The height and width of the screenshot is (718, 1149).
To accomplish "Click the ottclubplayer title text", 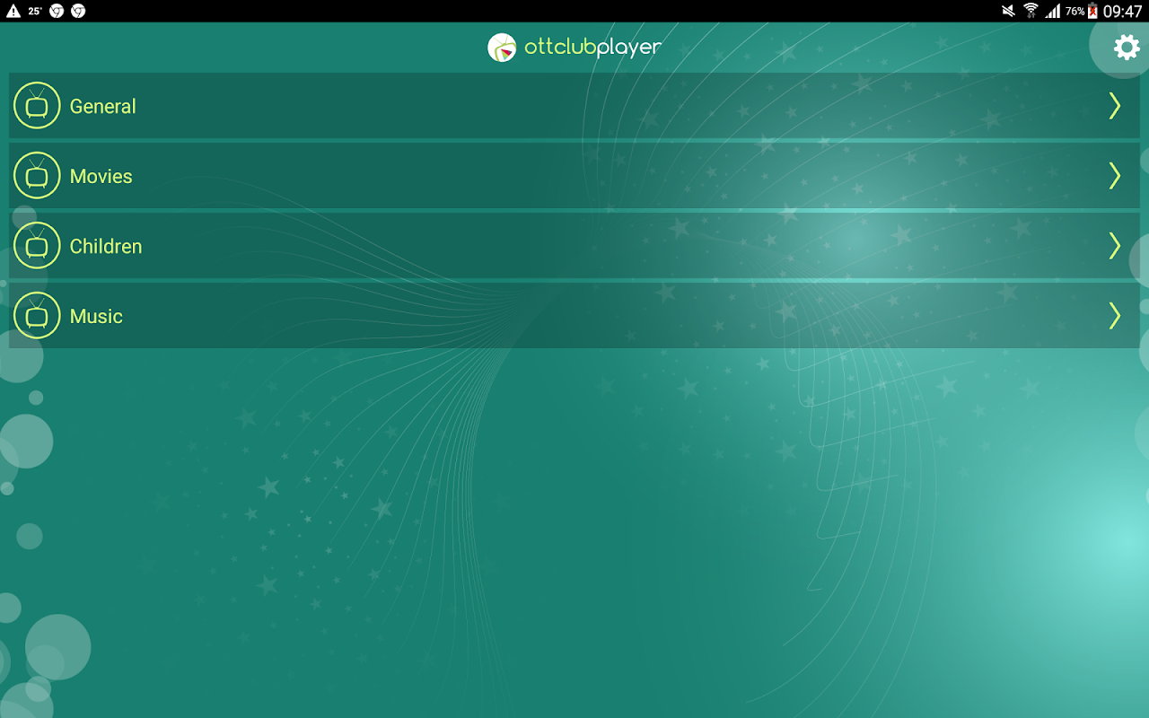I will [x=592, y=48].
